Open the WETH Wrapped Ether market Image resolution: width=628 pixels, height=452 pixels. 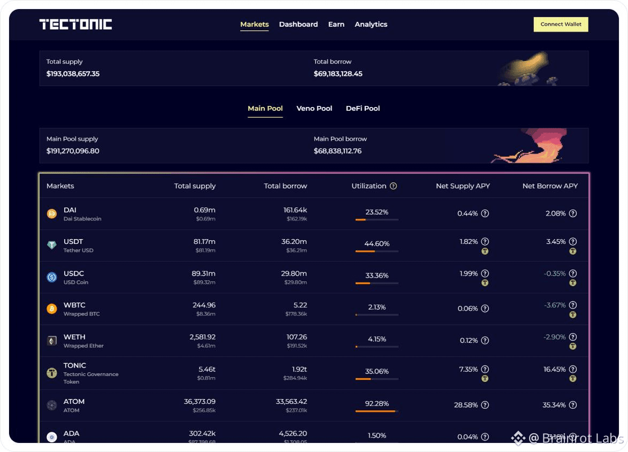(83, 341)
